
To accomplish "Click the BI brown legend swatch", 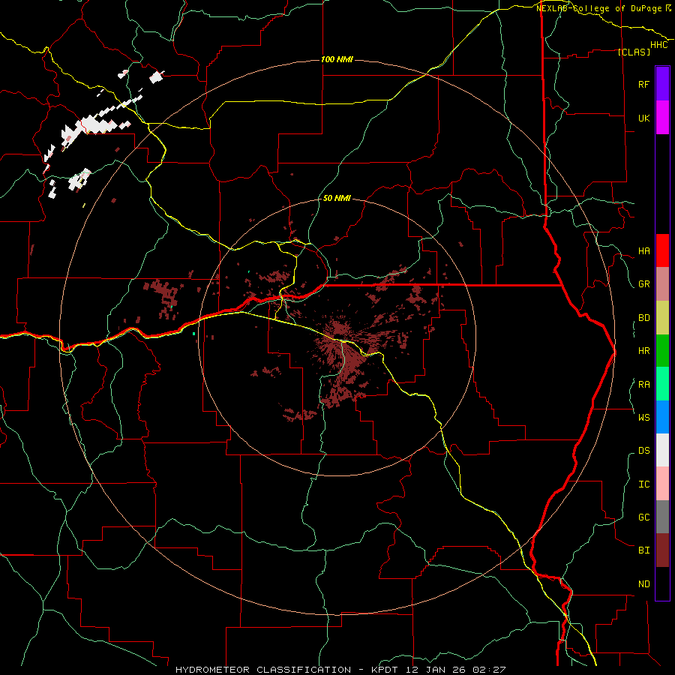I will [x=662, y=550].
